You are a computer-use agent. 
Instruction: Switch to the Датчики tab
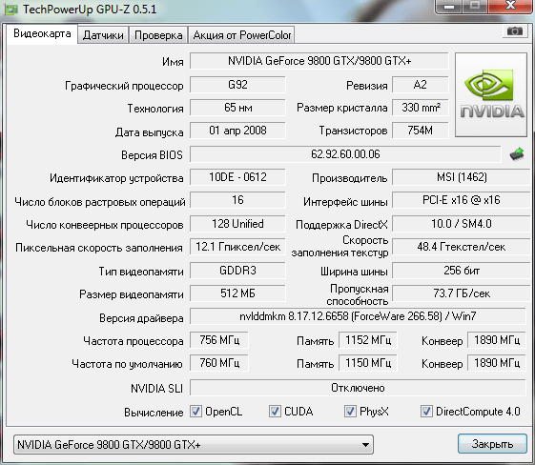click(103, 35)
